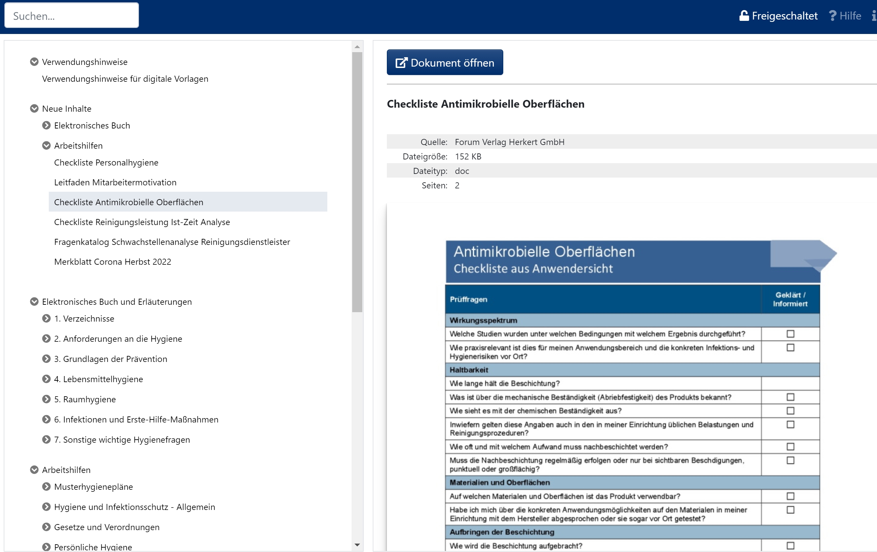Expand Elektronisches Buch arrow icon under Neue Inhalte
877x552 pixels.
[46, 125]
